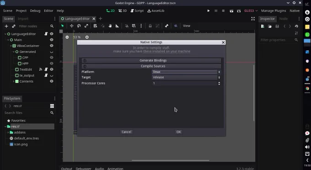311x170 pixels.
Task: Click the Generate Bindings button
Action: tap(151, 60)
